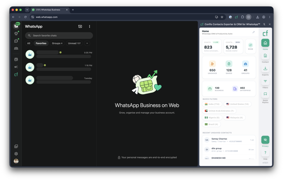Click the Scan button
Screen dimensions: 283x180
coord(251,46)
